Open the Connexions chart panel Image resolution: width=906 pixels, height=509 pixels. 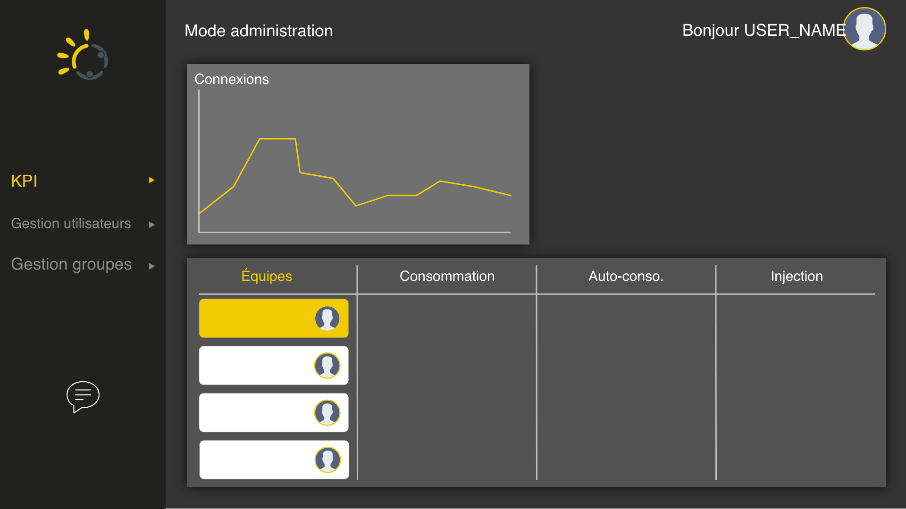[358, 154]
